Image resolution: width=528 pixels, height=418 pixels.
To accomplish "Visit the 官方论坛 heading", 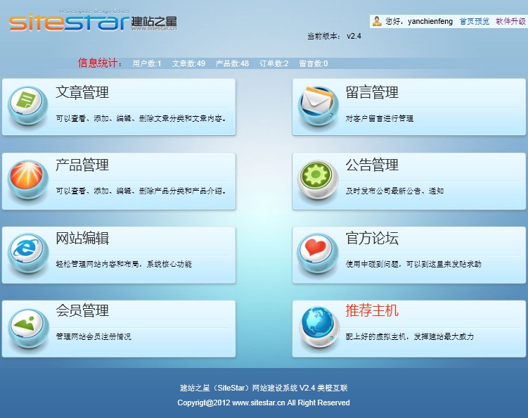I will pos(372,239).
